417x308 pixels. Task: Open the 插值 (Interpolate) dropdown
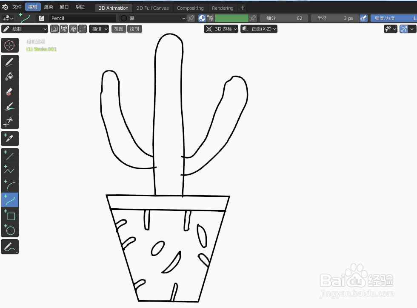point(99,29)
